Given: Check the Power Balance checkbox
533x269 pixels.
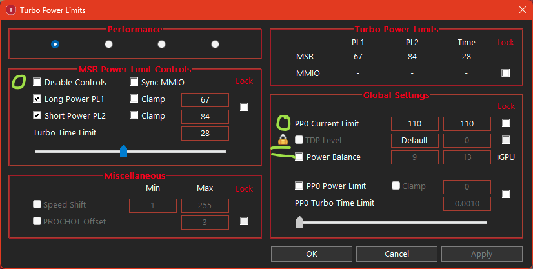Looking at the screenshot, I should coord(299,157).
